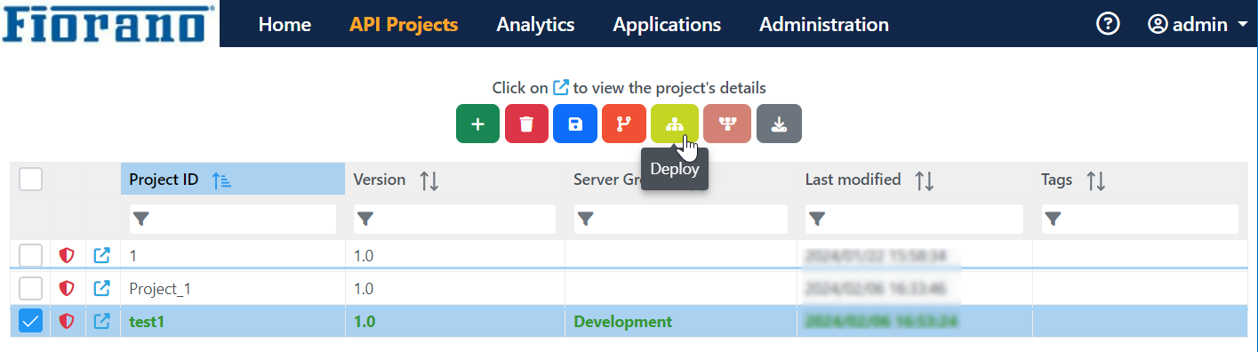Sort by Project ID ascending arrow

[221, 180]
